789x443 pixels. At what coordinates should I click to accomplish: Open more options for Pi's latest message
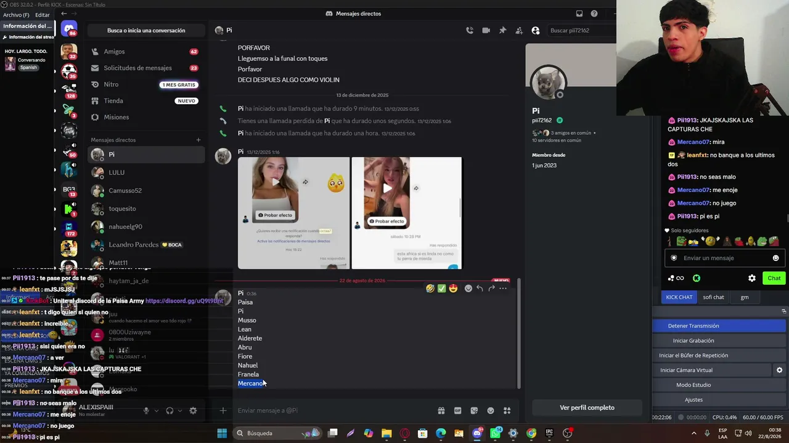pyautogui.click(x=503, y=288)
